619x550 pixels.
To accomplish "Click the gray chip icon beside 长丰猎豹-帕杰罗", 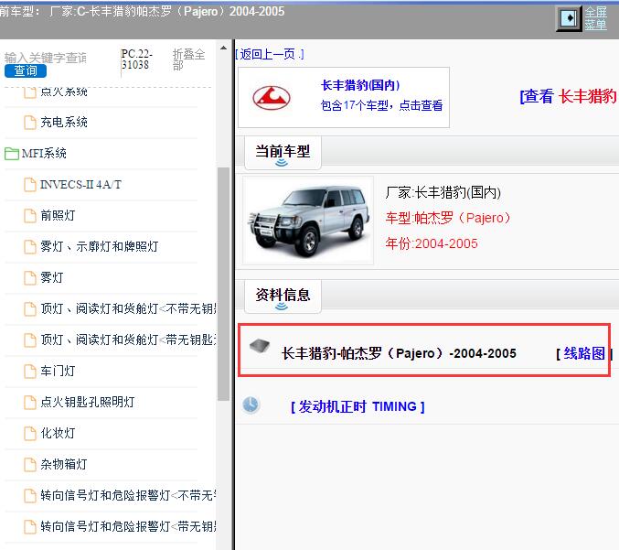I will click(x=260, y=346).
